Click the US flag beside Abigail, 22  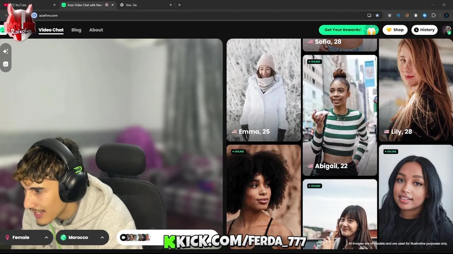pyautogui.click(x=310, y=166)
